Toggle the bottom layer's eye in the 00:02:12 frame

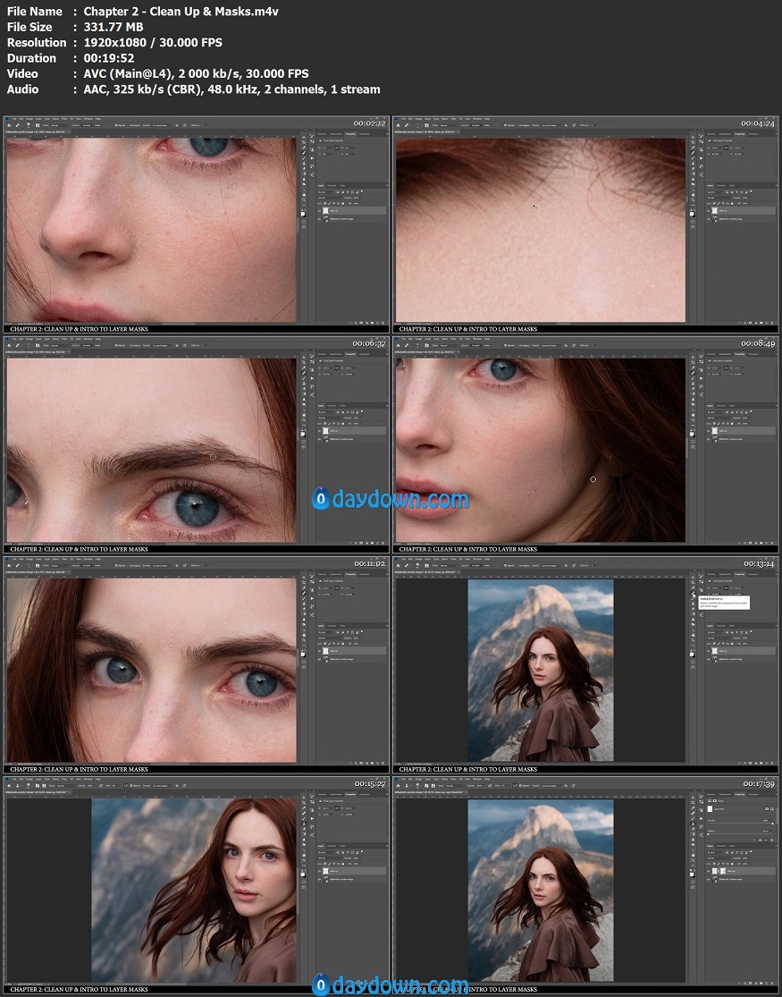319,219
